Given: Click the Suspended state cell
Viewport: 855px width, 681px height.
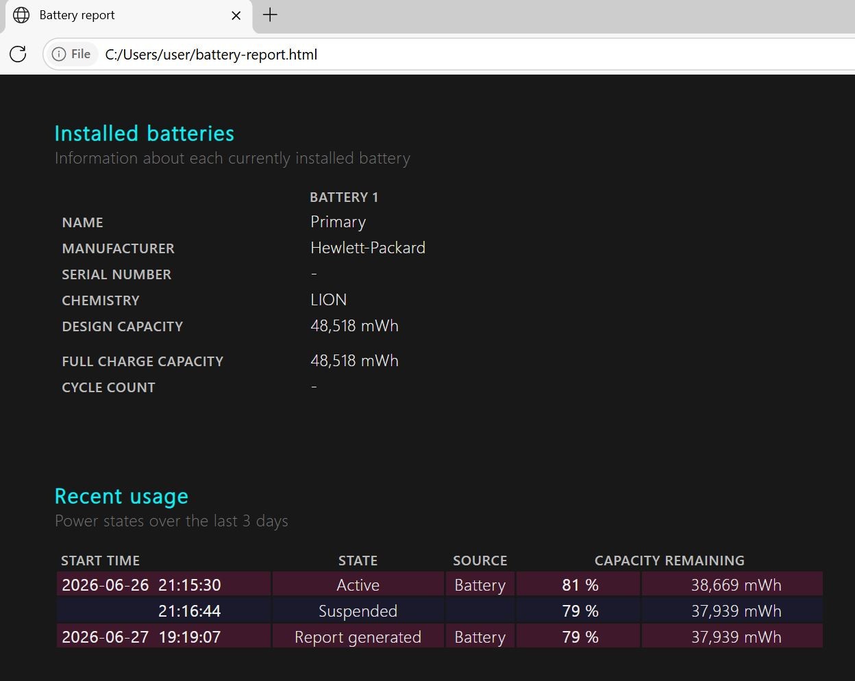Looking at the screenshot, I should (x=358, y=611).
